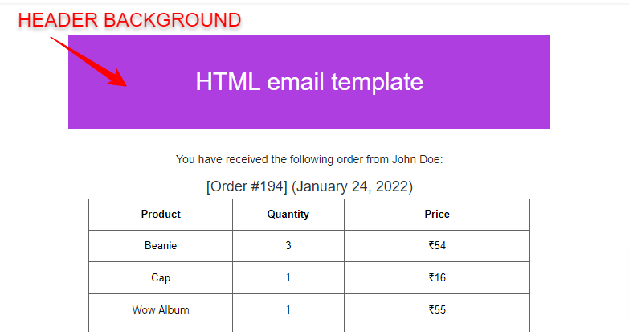Click the January 24, 2022 date text
The width and height of the screenshot is (629, 332).
(352, 186)
